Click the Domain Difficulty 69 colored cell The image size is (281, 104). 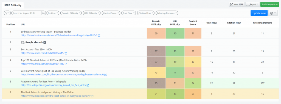pos(156,33)
